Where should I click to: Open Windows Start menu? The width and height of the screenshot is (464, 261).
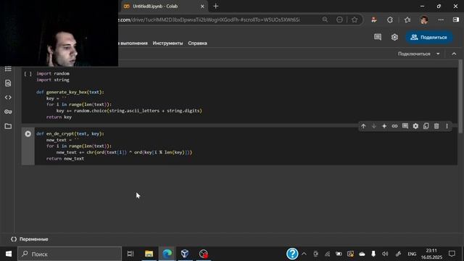coord(8,254)
